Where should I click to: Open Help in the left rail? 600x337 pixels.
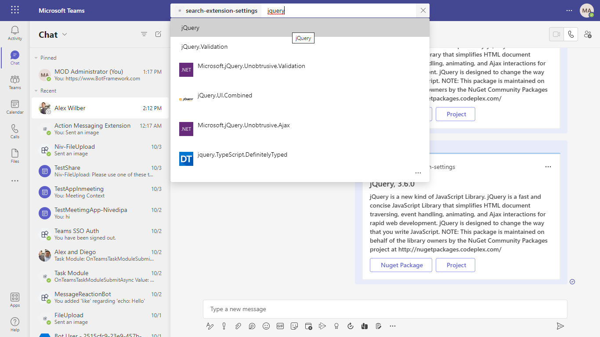tap(15, 324)
